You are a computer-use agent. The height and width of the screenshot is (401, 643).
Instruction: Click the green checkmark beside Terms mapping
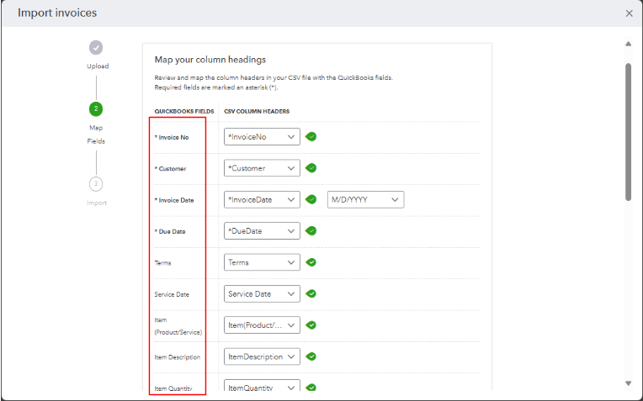click(311, 262)
